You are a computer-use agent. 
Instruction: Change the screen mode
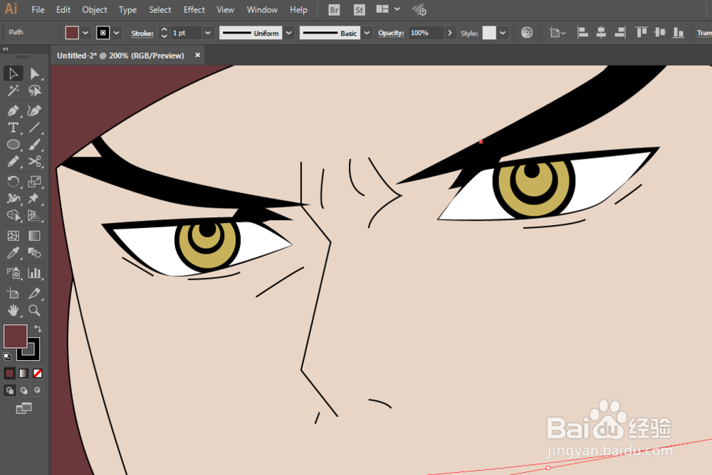[23, 408]
